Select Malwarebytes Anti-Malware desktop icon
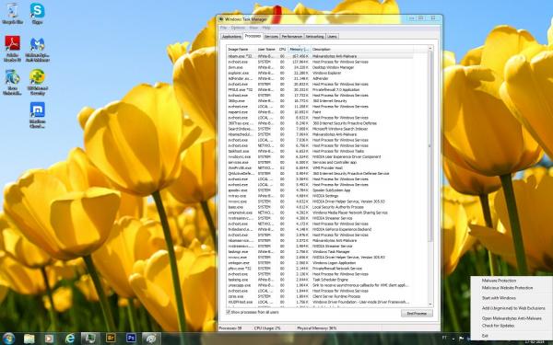Image resolution: width=553 pixels, height=345 pixels. [38, 50]
